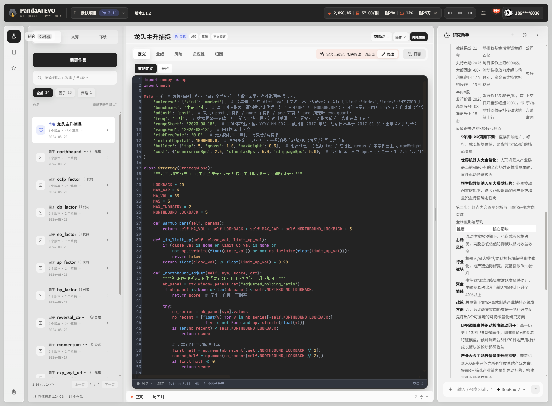
Task: Go to 上一页 in works pagination
Action: [x=80, y=385]
